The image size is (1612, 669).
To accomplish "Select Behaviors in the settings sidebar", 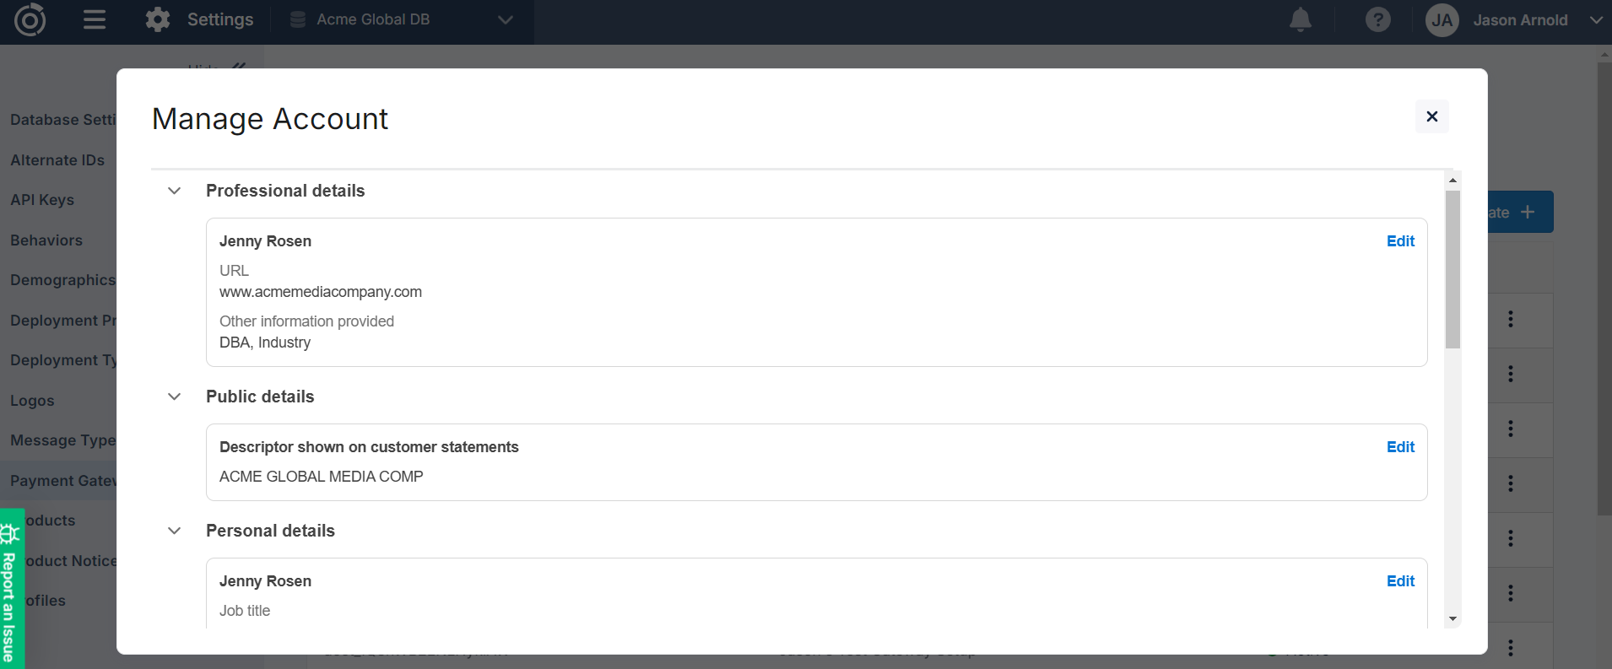I will click(46, 240).
